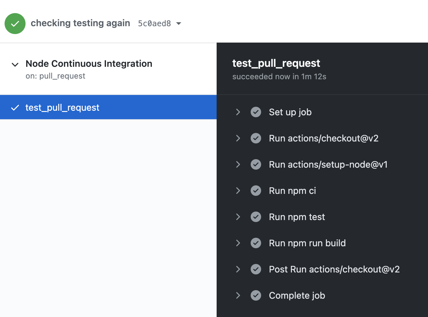Viewport: 428px width, 317px height.
Task: Click the green success status icon
Action: [15, 24]
